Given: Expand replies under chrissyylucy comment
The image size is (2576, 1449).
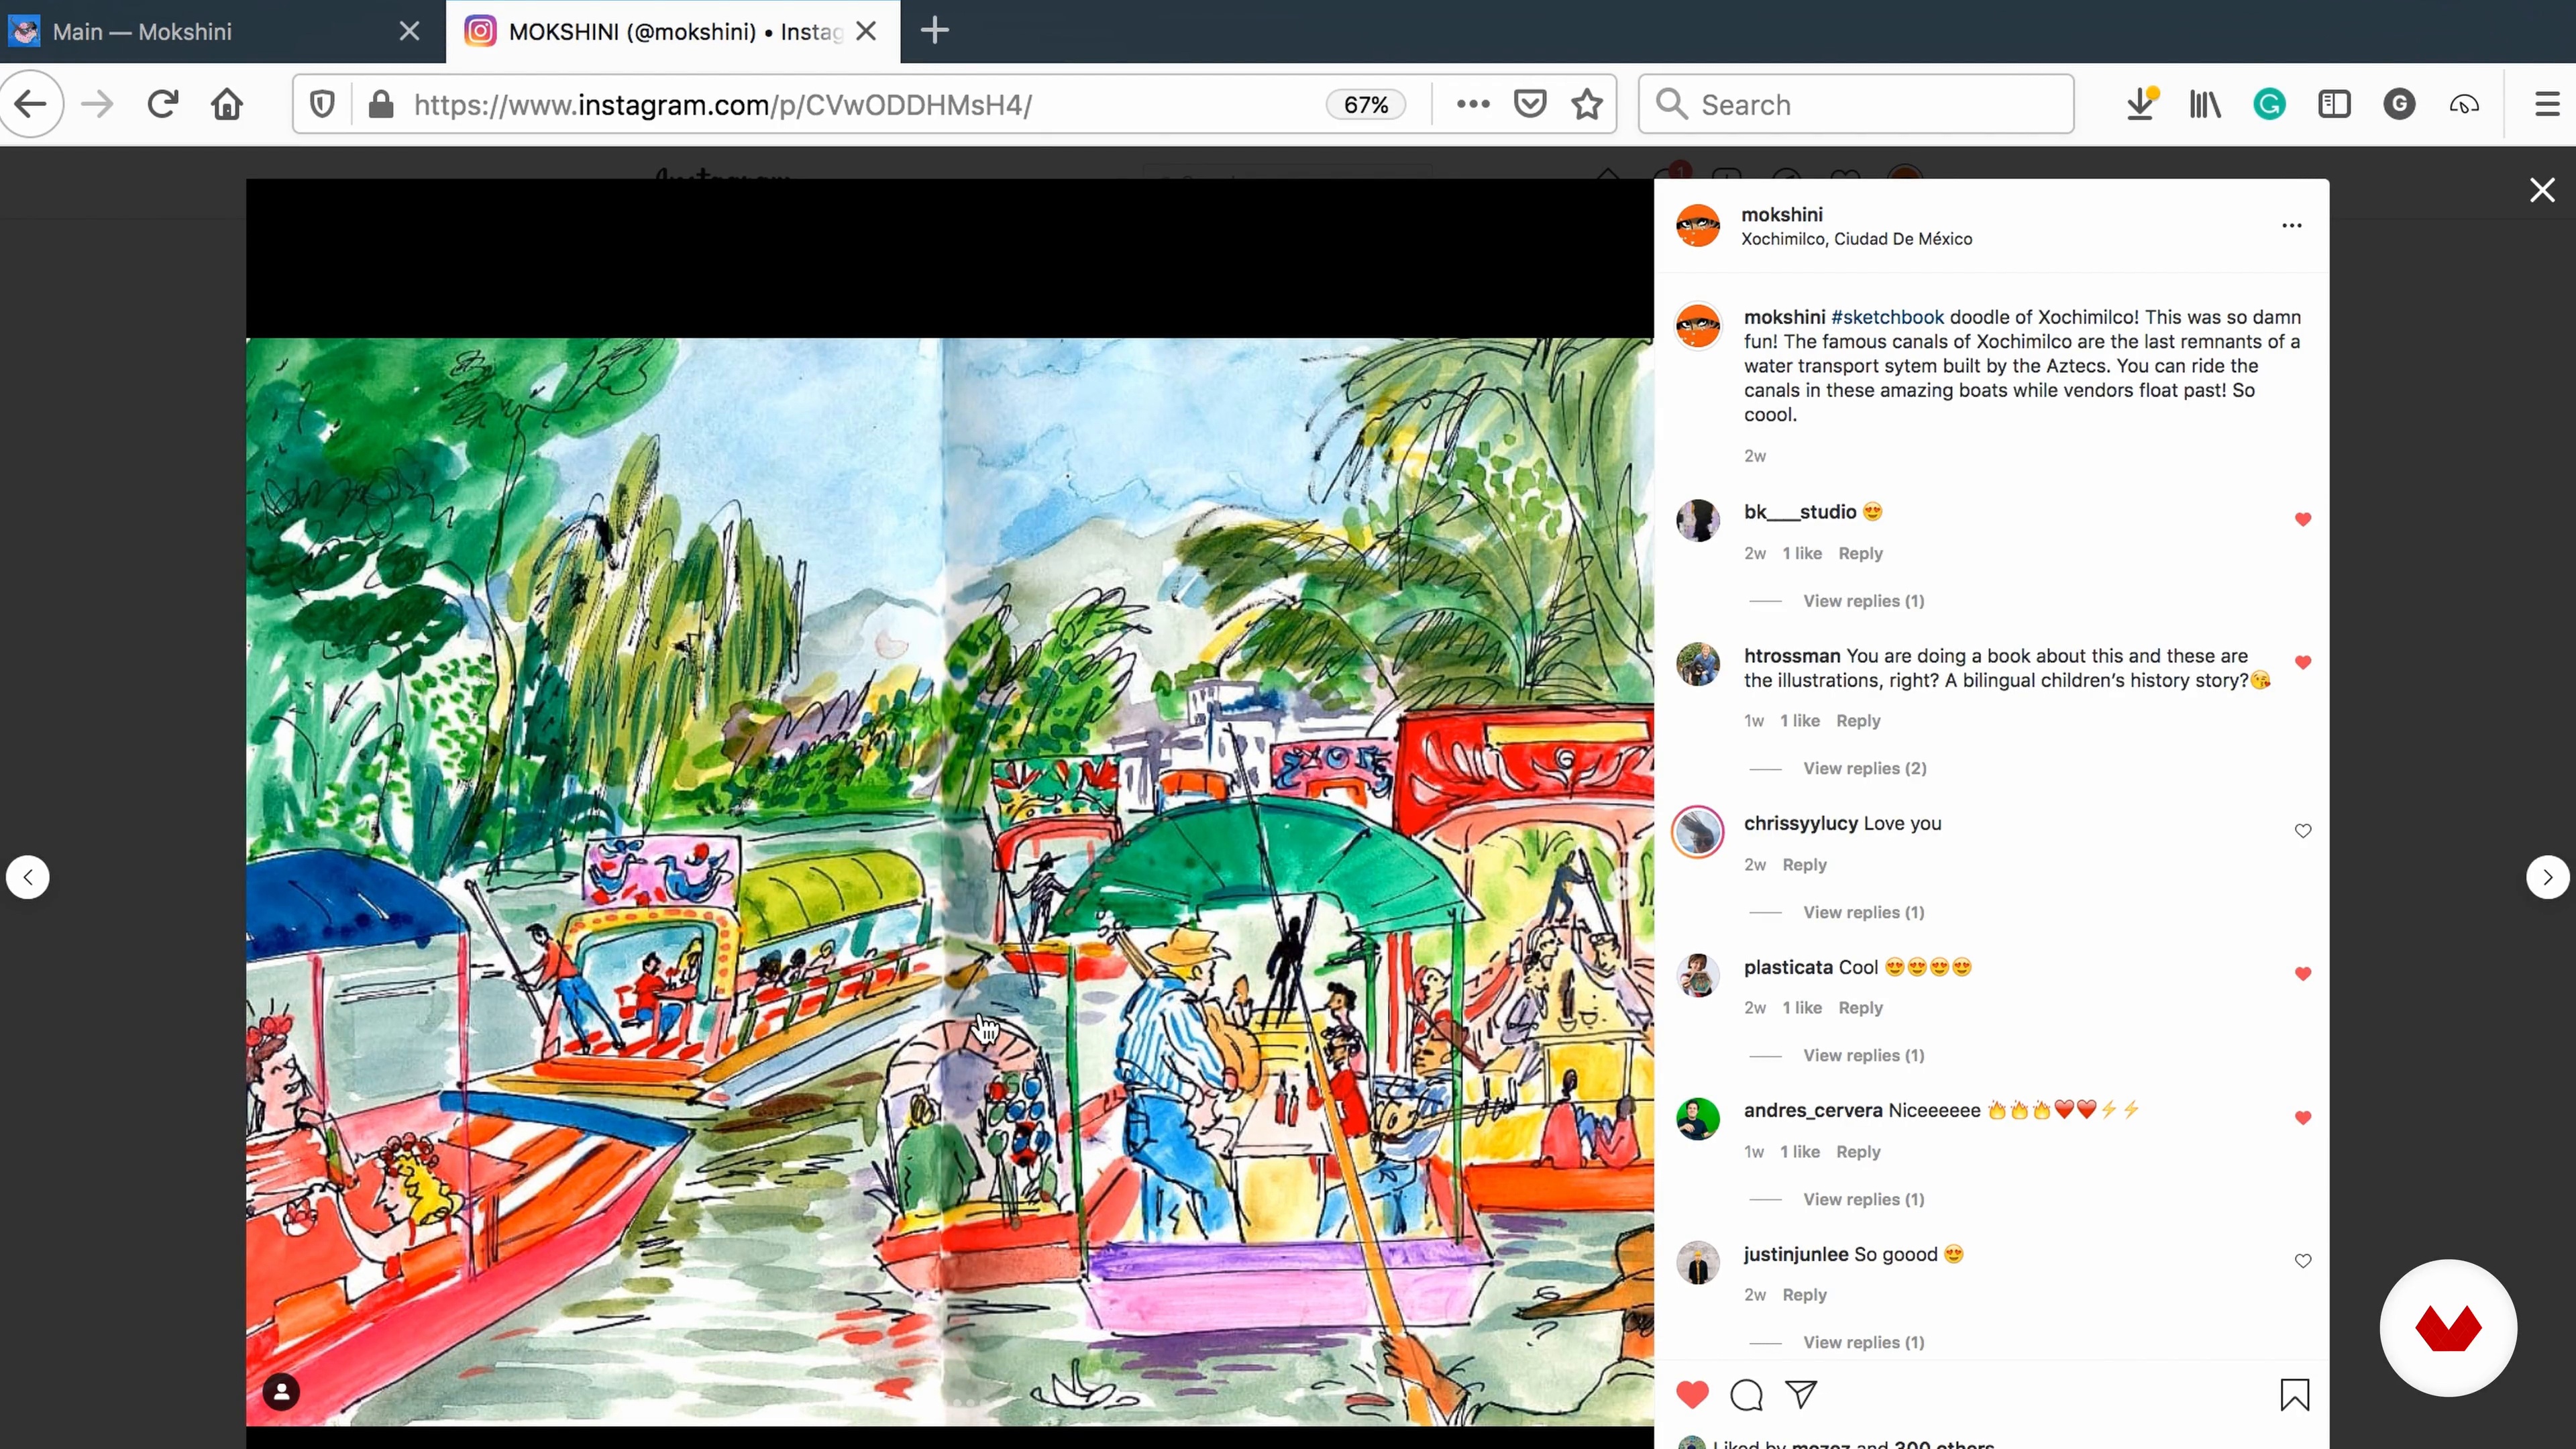Looking at the screenshot, I should 1864,912.
